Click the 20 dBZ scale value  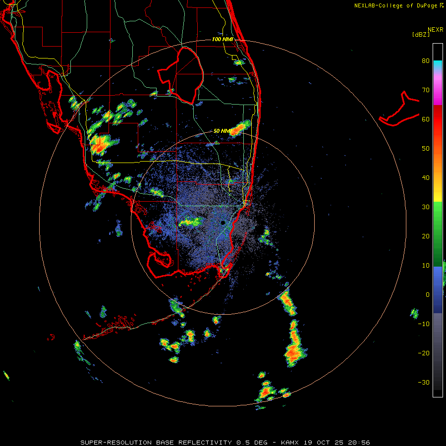426,236
